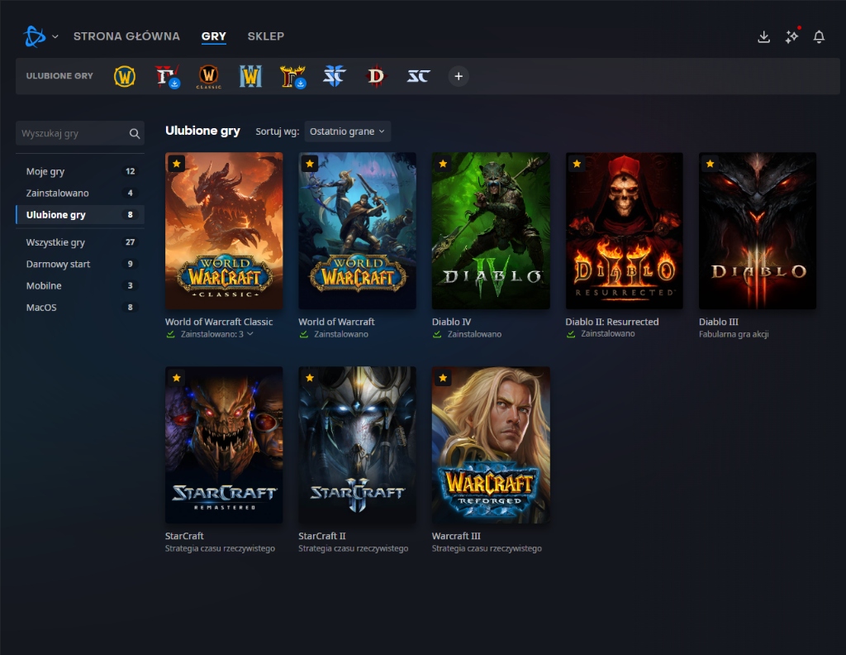Select StarCraft icon in favorites bar
846x655 pixels.
pos(418,76)
